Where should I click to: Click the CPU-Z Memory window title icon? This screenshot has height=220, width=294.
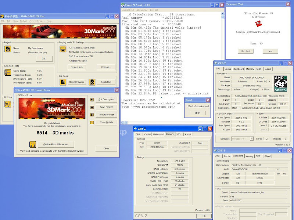click(x=135, y=129)
